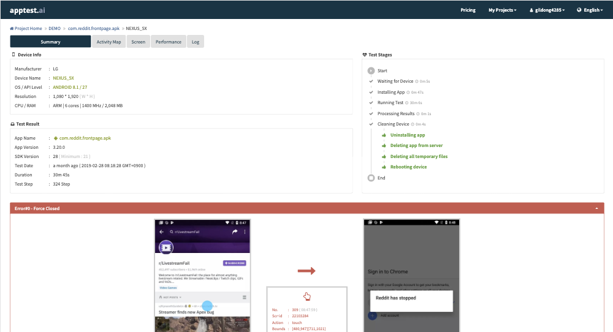Click the App Version 3.20.0 value

pos(59,148)
